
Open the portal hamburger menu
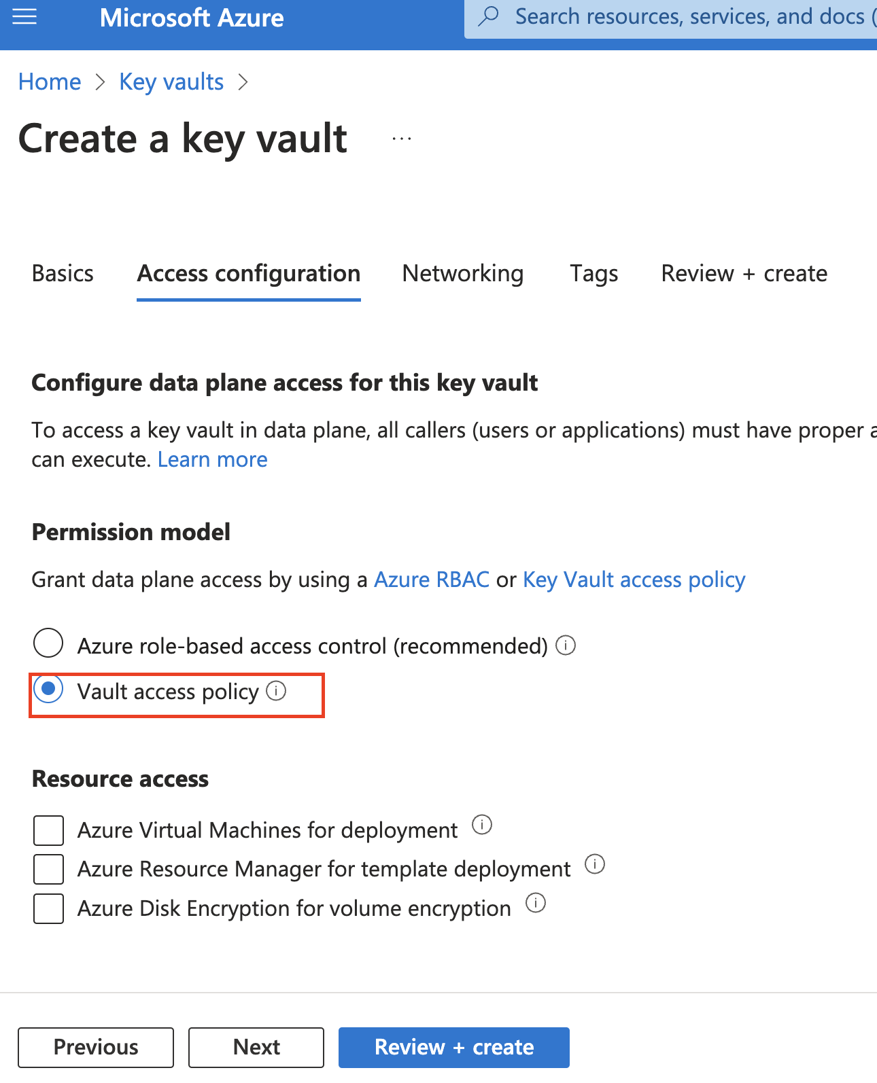tap(24, 16)
